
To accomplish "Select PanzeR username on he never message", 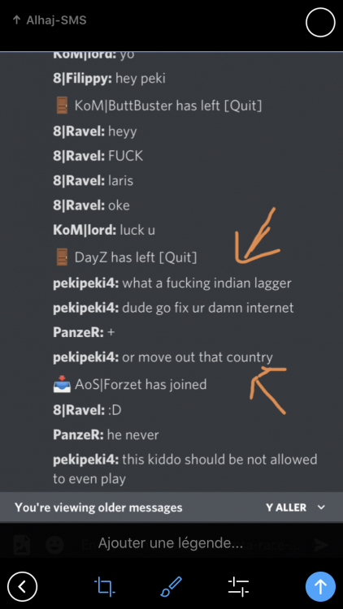I will pyautogui.click(x=79, y=434).
